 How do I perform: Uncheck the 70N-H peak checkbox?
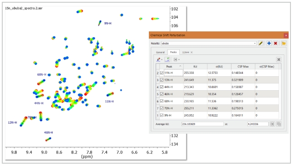tap(162, 108)
